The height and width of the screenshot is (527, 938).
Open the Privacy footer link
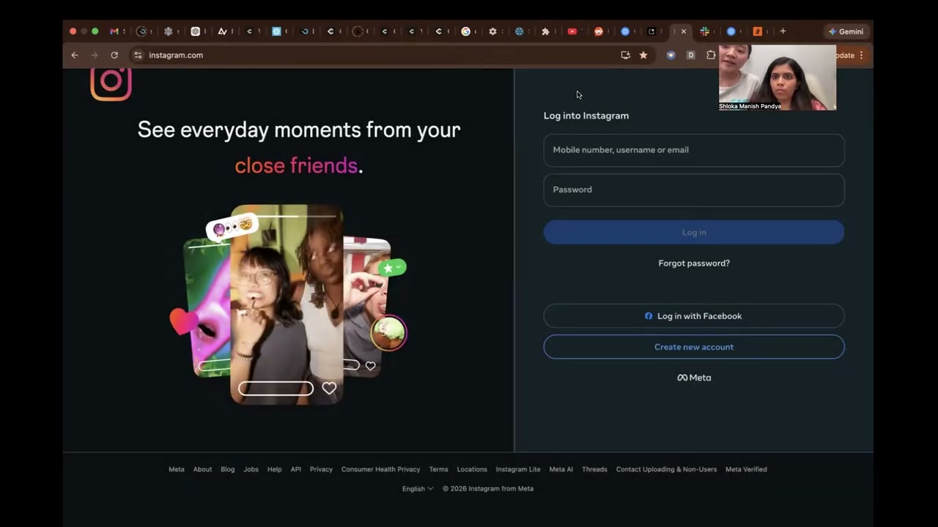(321, 469)
